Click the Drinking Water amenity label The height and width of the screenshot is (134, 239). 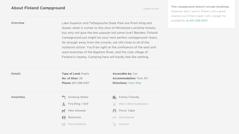click(78, 97)
